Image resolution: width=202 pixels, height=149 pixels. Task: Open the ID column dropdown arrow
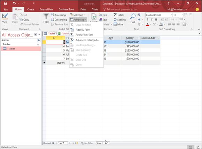(x=63, y=38)
